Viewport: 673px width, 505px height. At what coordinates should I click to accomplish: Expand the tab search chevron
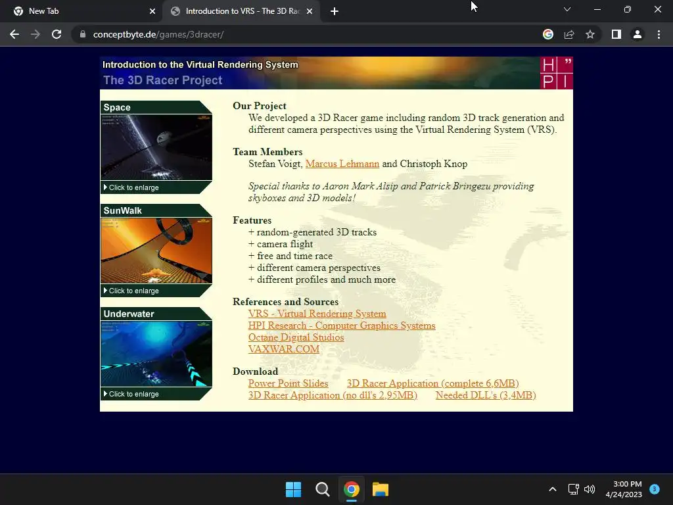[x=567, y=9]
